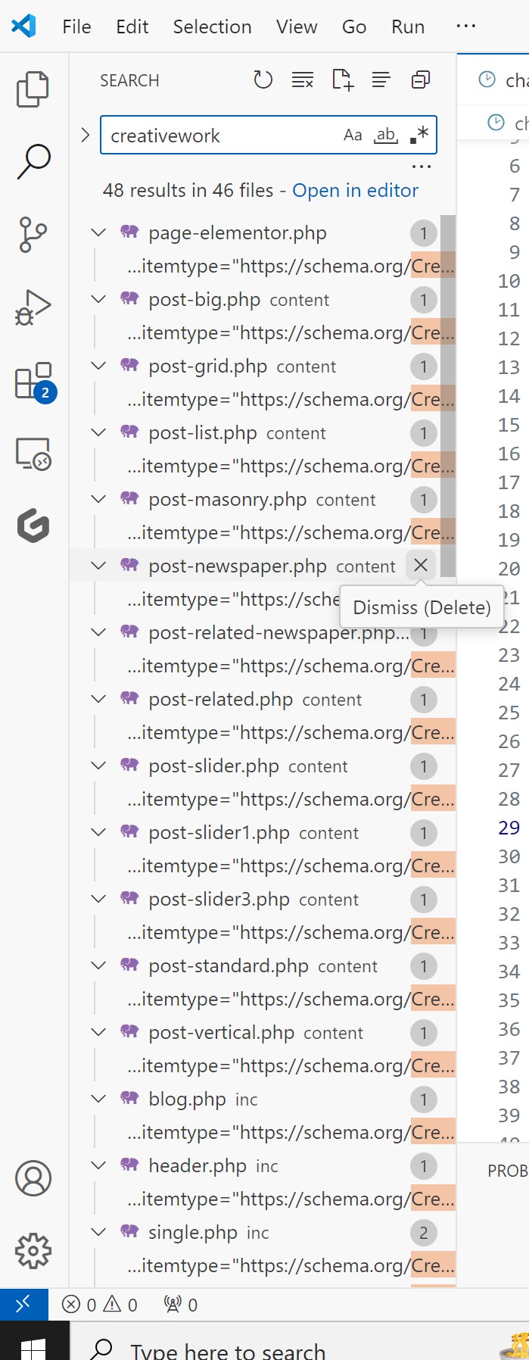Image resolution: width=529 pixels, height=1360 pixels.
Task: Dismiss the post-newspaper.php result
Action: pyautogui.click(x=421, y=565)
